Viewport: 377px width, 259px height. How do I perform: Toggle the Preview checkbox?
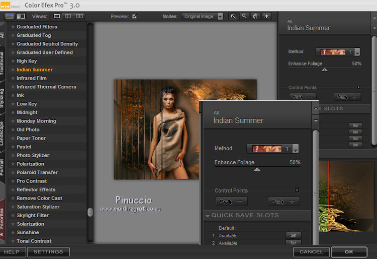pos(134,16)
